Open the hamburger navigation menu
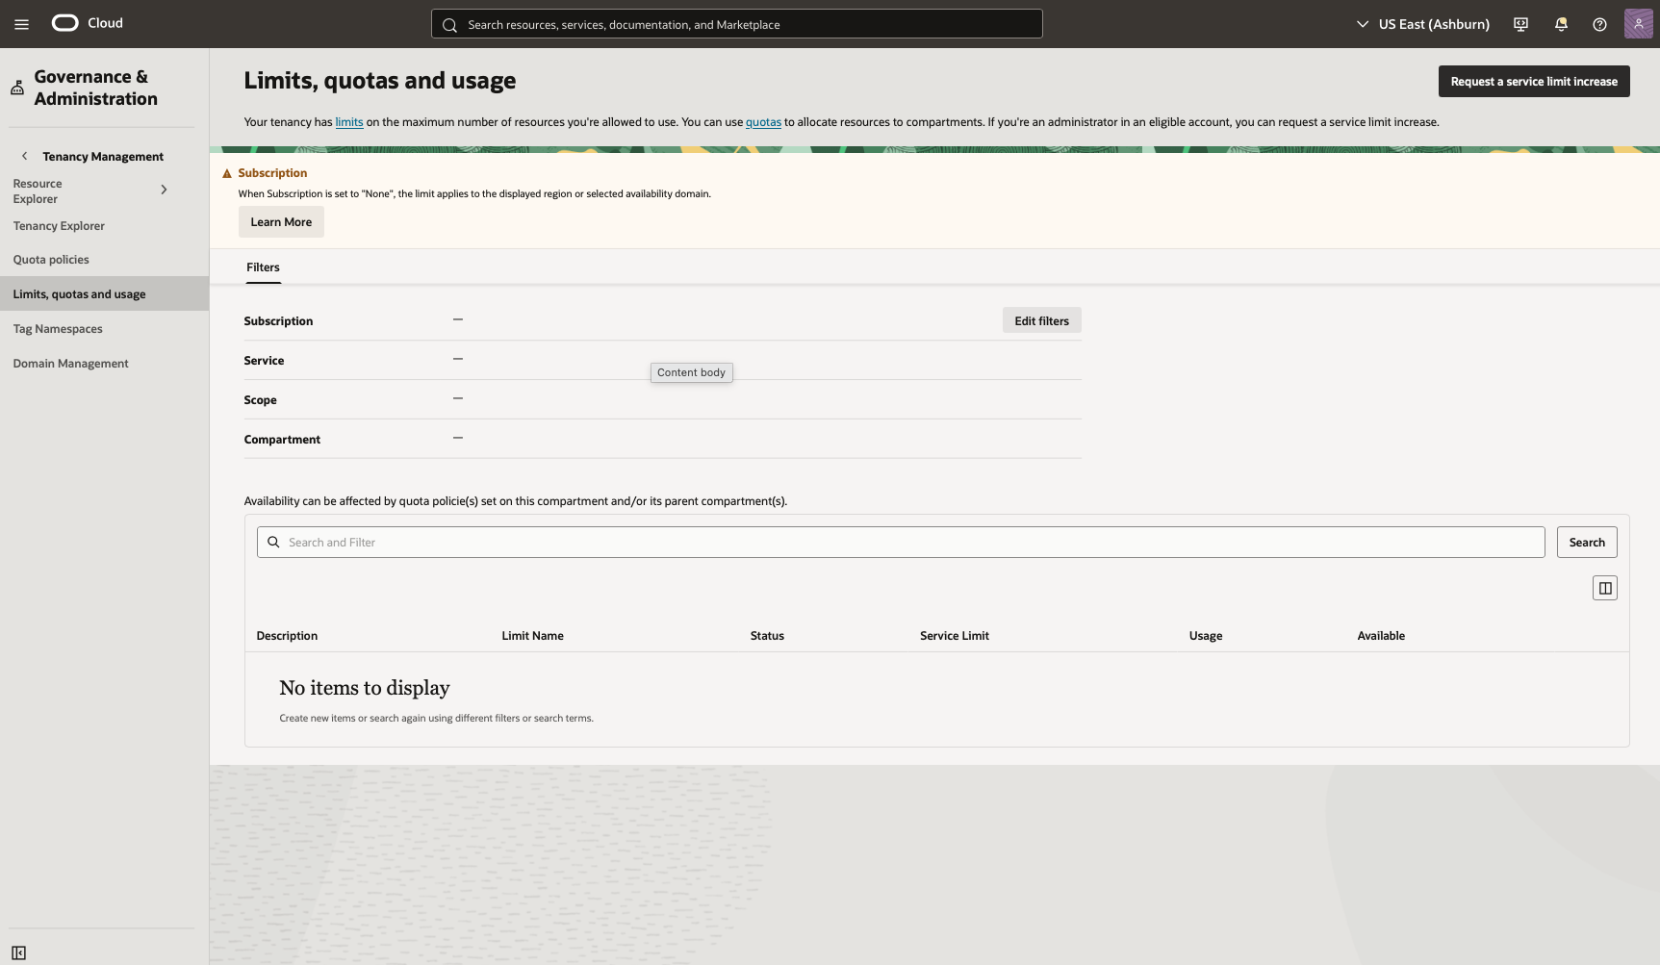The width and height of the screenshot is (1660, 965). 21,24
